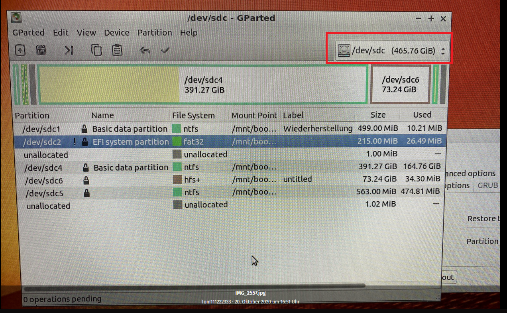
Task: Click the warning exclamation icon on /dev/sdc2
Action: click(x=75, y=142)
